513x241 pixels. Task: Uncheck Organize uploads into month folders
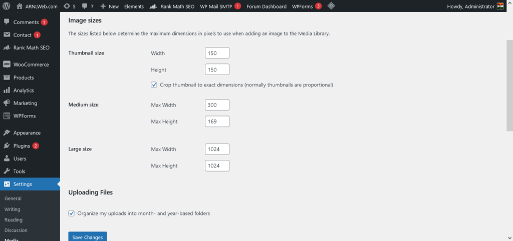tap(72, 213)
